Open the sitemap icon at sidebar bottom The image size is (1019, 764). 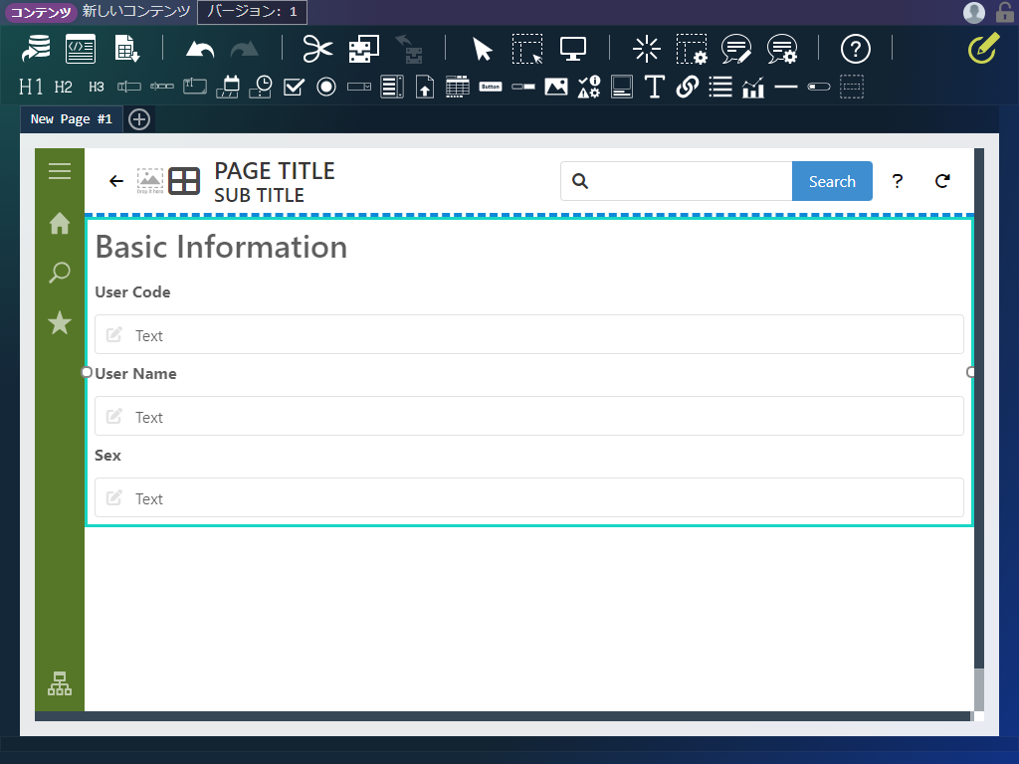[x=60, y=683]
